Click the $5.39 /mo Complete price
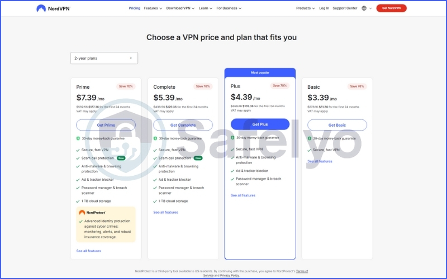Viewport: 447px width, 279px height. (x=168, y=98)
